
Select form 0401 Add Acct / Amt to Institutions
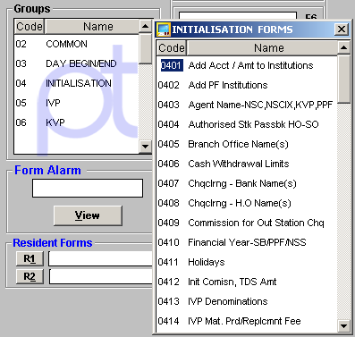(x=247, y=65)
